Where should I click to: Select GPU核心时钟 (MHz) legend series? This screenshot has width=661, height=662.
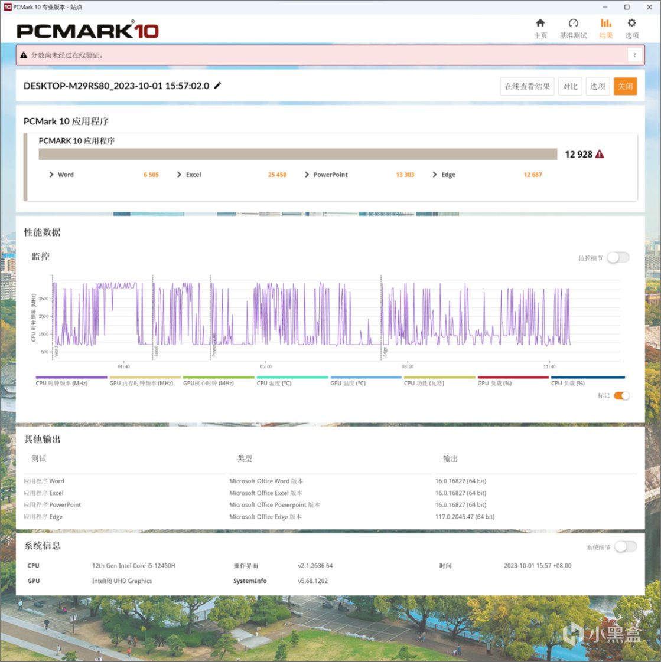pyautogui.click(x=219, y=381)
